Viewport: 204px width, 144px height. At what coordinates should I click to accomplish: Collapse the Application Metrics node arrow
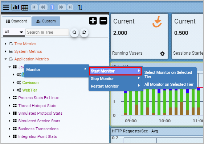click(x=5, y=59)
